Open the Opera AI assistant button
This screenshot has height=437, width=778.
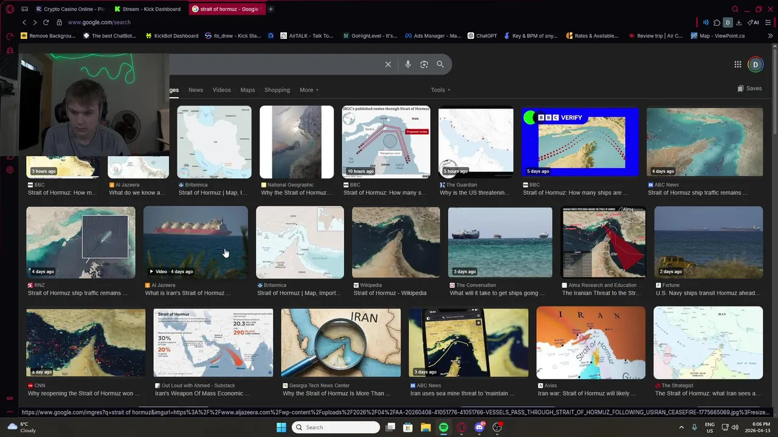[x=753, y=22]
